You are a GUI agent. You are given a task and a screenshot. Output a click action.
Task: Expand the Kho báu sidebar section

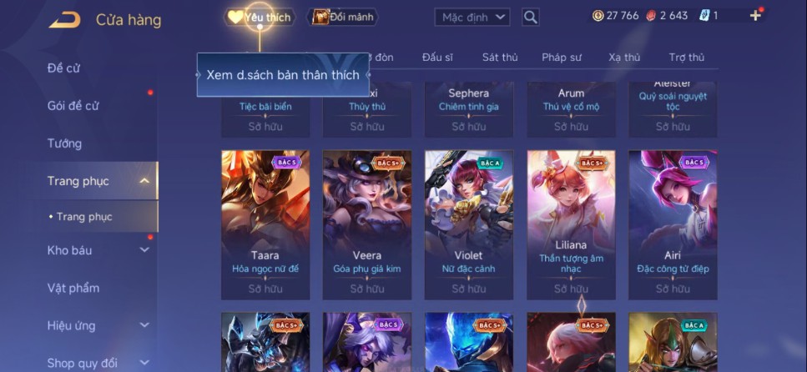pyautogui.click(x=144, y=250)
